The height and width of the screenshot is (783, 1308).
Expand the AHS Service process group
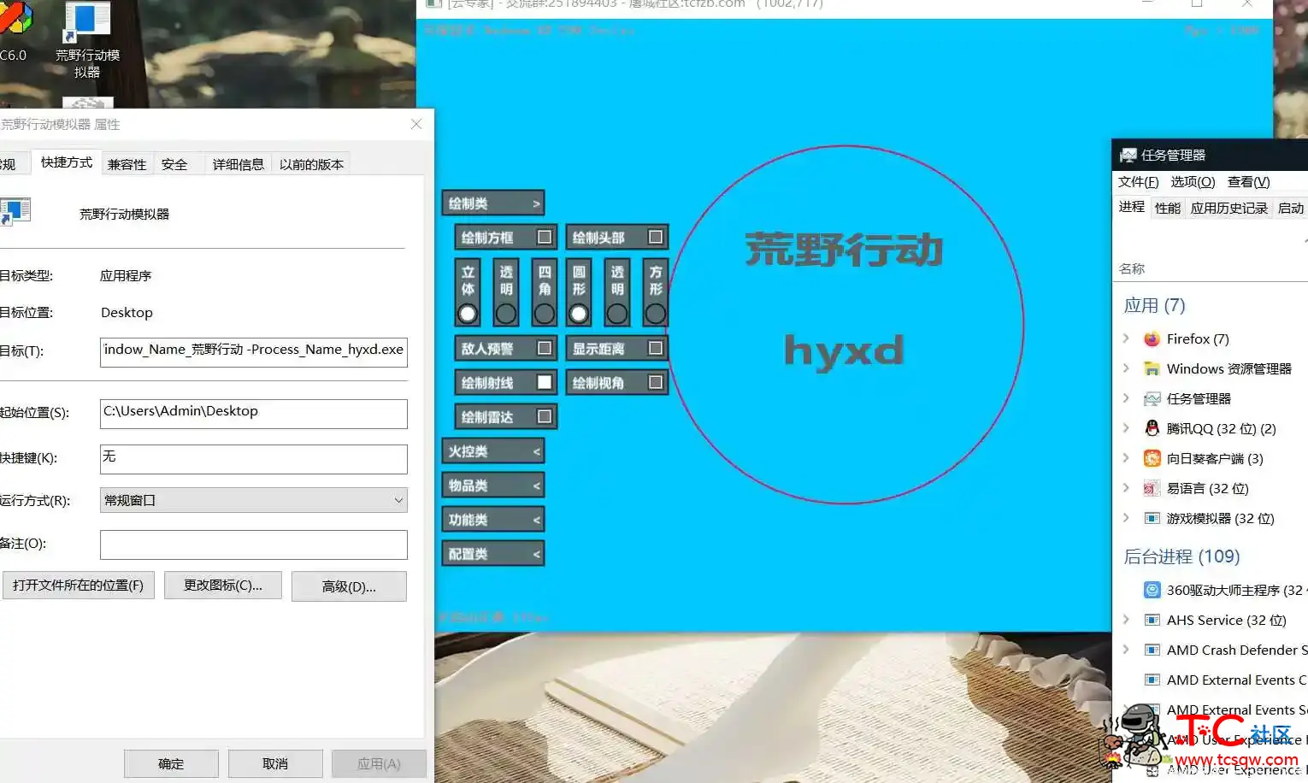pos(1126,620)
